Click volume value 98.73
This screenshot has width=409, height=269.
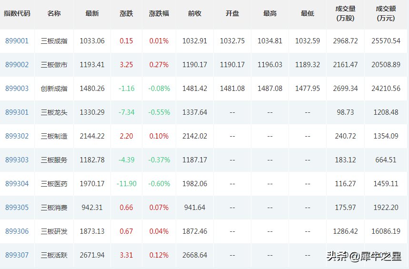click(345, 112)
